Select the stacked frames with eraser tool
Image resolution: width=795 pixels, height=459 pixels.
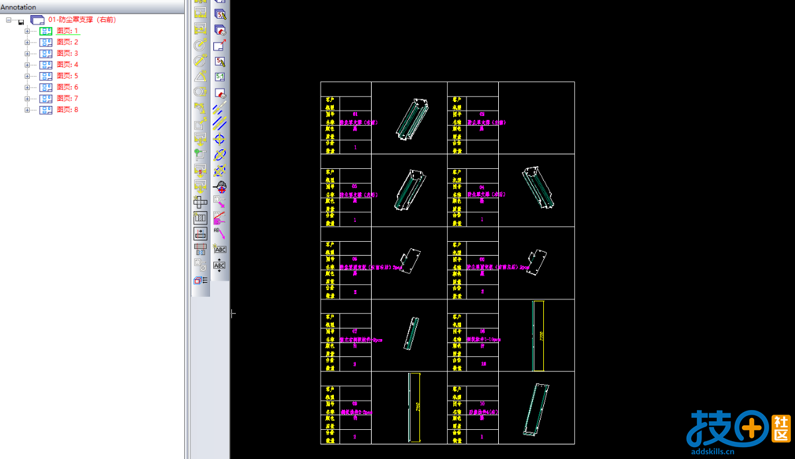(x=221, y=30)
